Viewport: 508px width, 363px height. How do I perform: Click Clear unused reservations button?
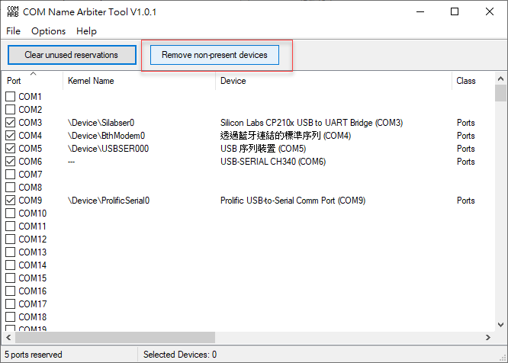tap(71, 55)
